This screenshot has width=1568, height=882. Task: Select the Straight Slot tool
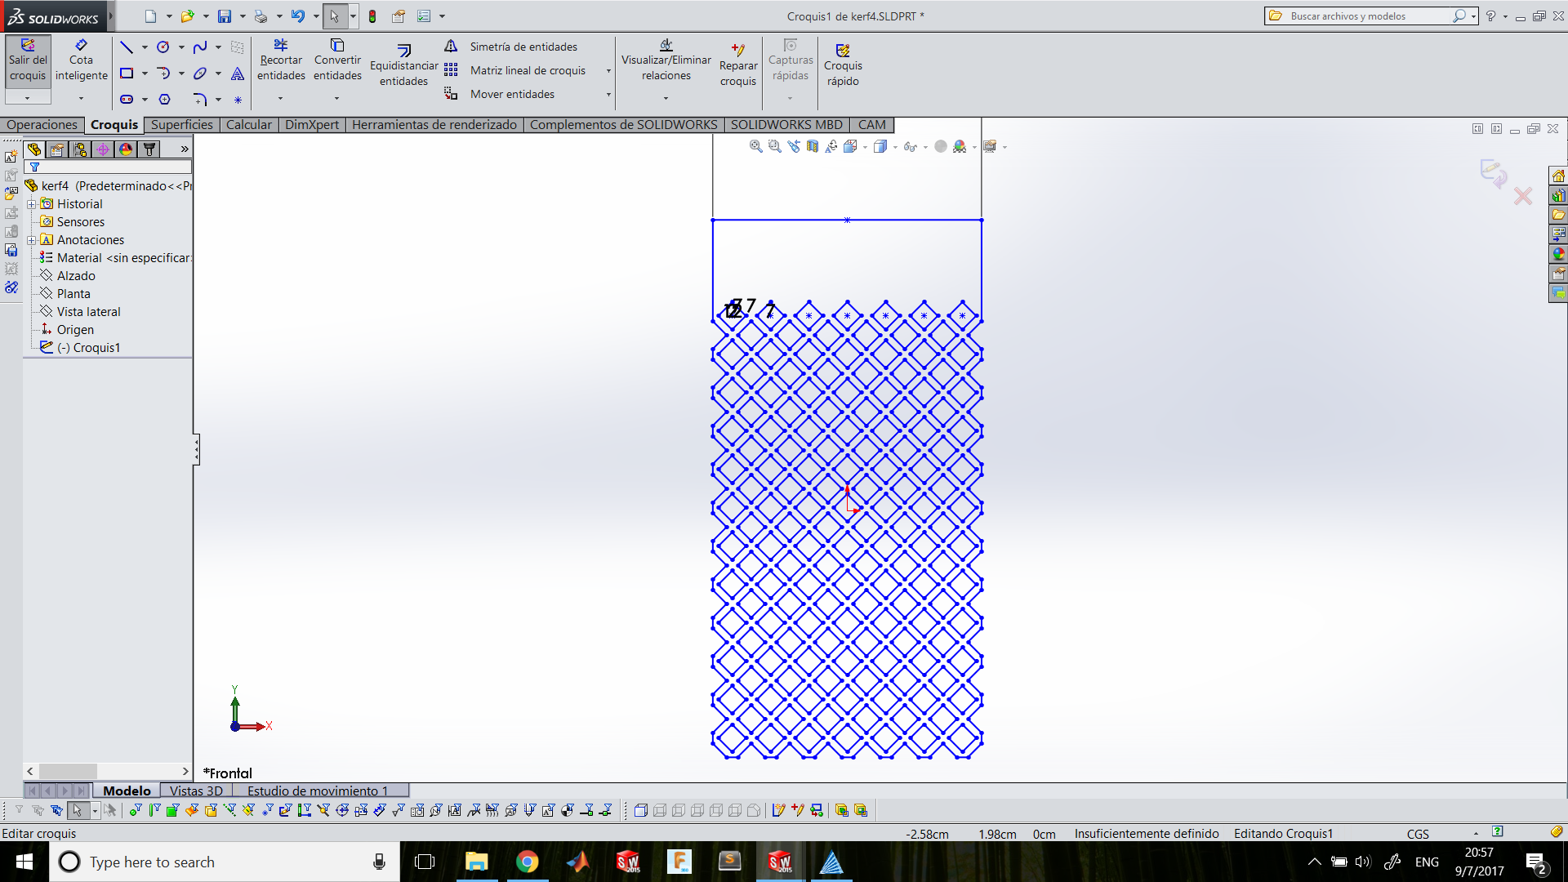point(127,100)
